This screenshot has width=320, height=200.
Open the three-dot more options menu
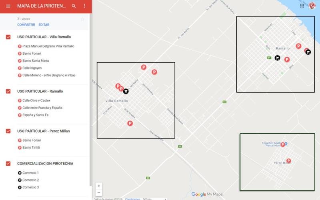(84, 6)
